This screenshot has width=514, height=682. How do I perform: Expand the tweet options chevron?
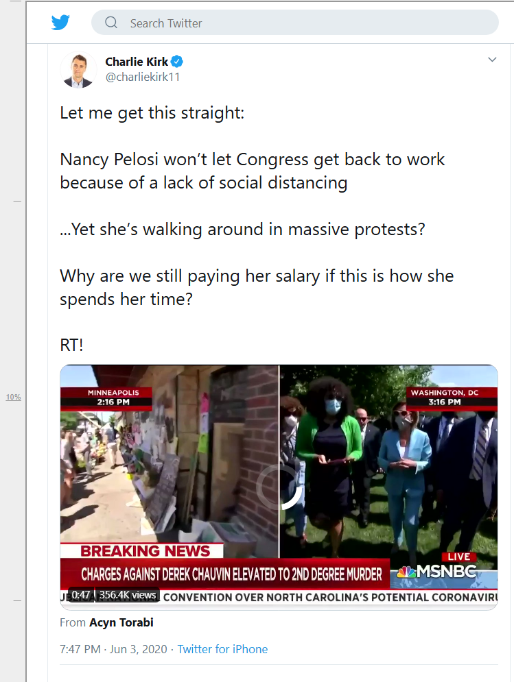[x=492, y=60]
